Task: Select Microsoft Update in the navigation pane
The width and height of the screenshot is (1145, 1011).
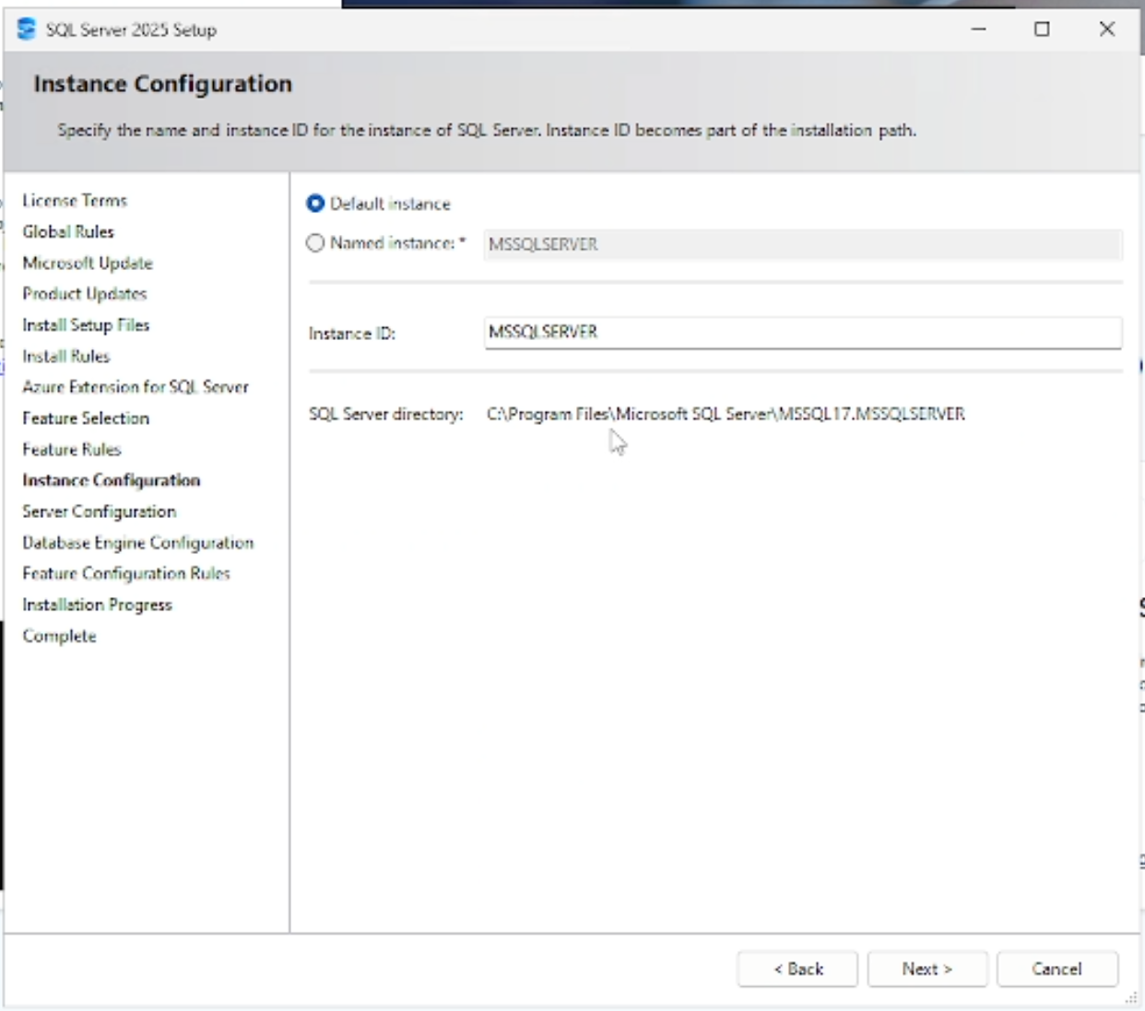Action: (88, 263)
